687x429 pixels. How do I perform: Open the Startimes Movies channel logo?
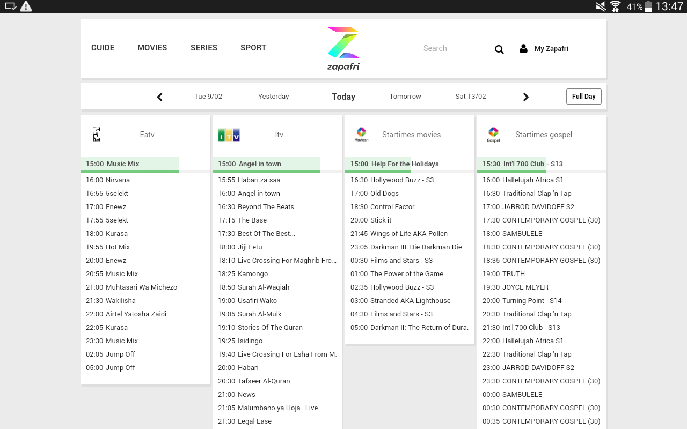[x=361, y=135]
